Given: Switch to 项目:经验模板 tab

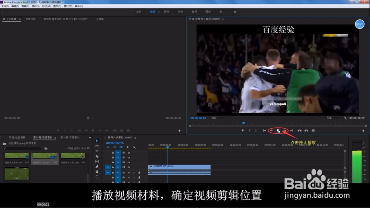Looking at the screenshot, I should point(17,138).
